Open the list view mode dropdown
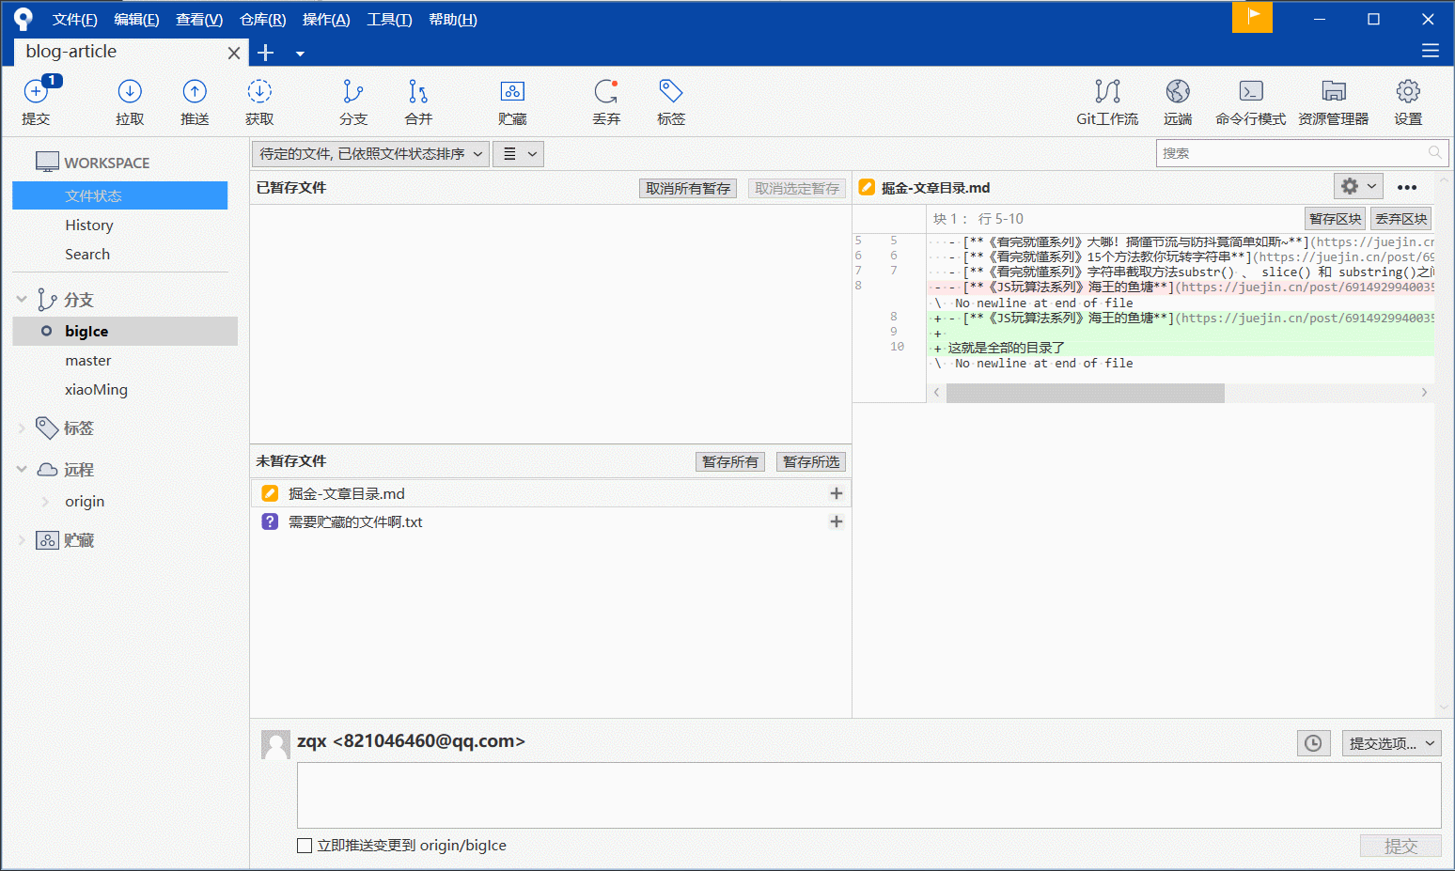 [x=519, y=154]
